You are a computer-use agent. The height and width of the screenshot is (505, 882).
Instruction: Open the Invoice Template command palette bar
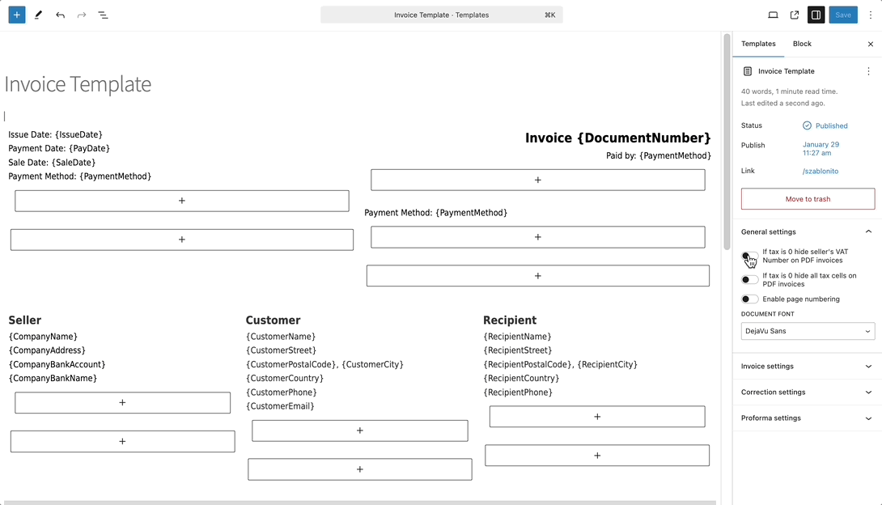(442, 15)
